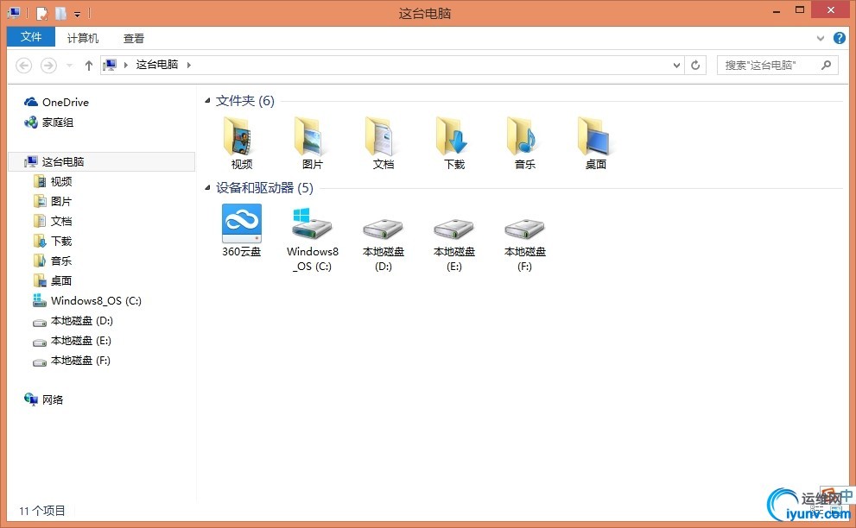
Task: Click the Forward navigation arrow
Action: tap(48, 66)
